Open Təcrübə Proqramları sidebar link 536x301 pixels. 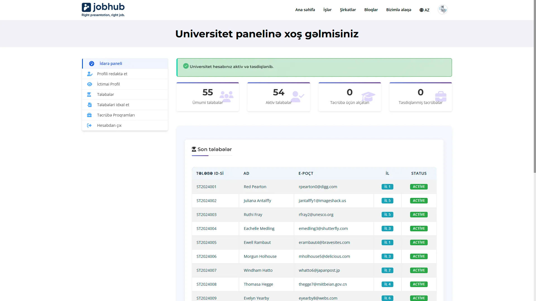[x=125, y=115]
